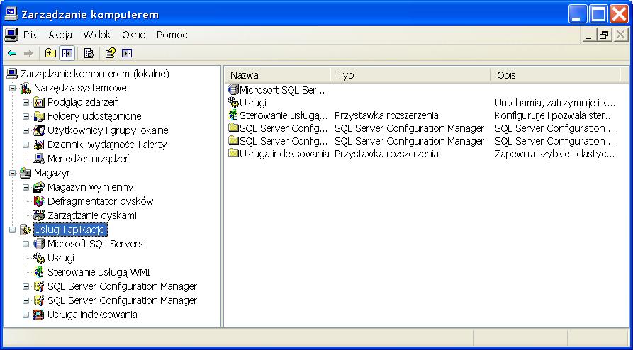Collapse the Narzędzia systemowe node
Screen dimensions: 633x350
pyautogui.click(x=12, y=88)
